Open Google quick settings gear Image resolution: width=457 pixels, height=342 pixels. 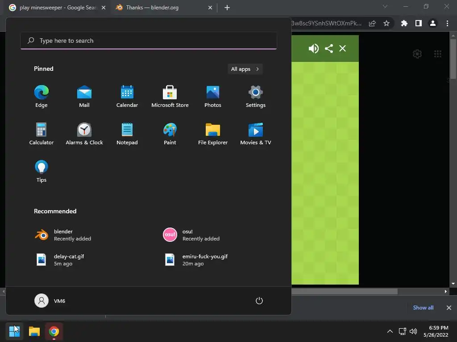tap(417, 54)
